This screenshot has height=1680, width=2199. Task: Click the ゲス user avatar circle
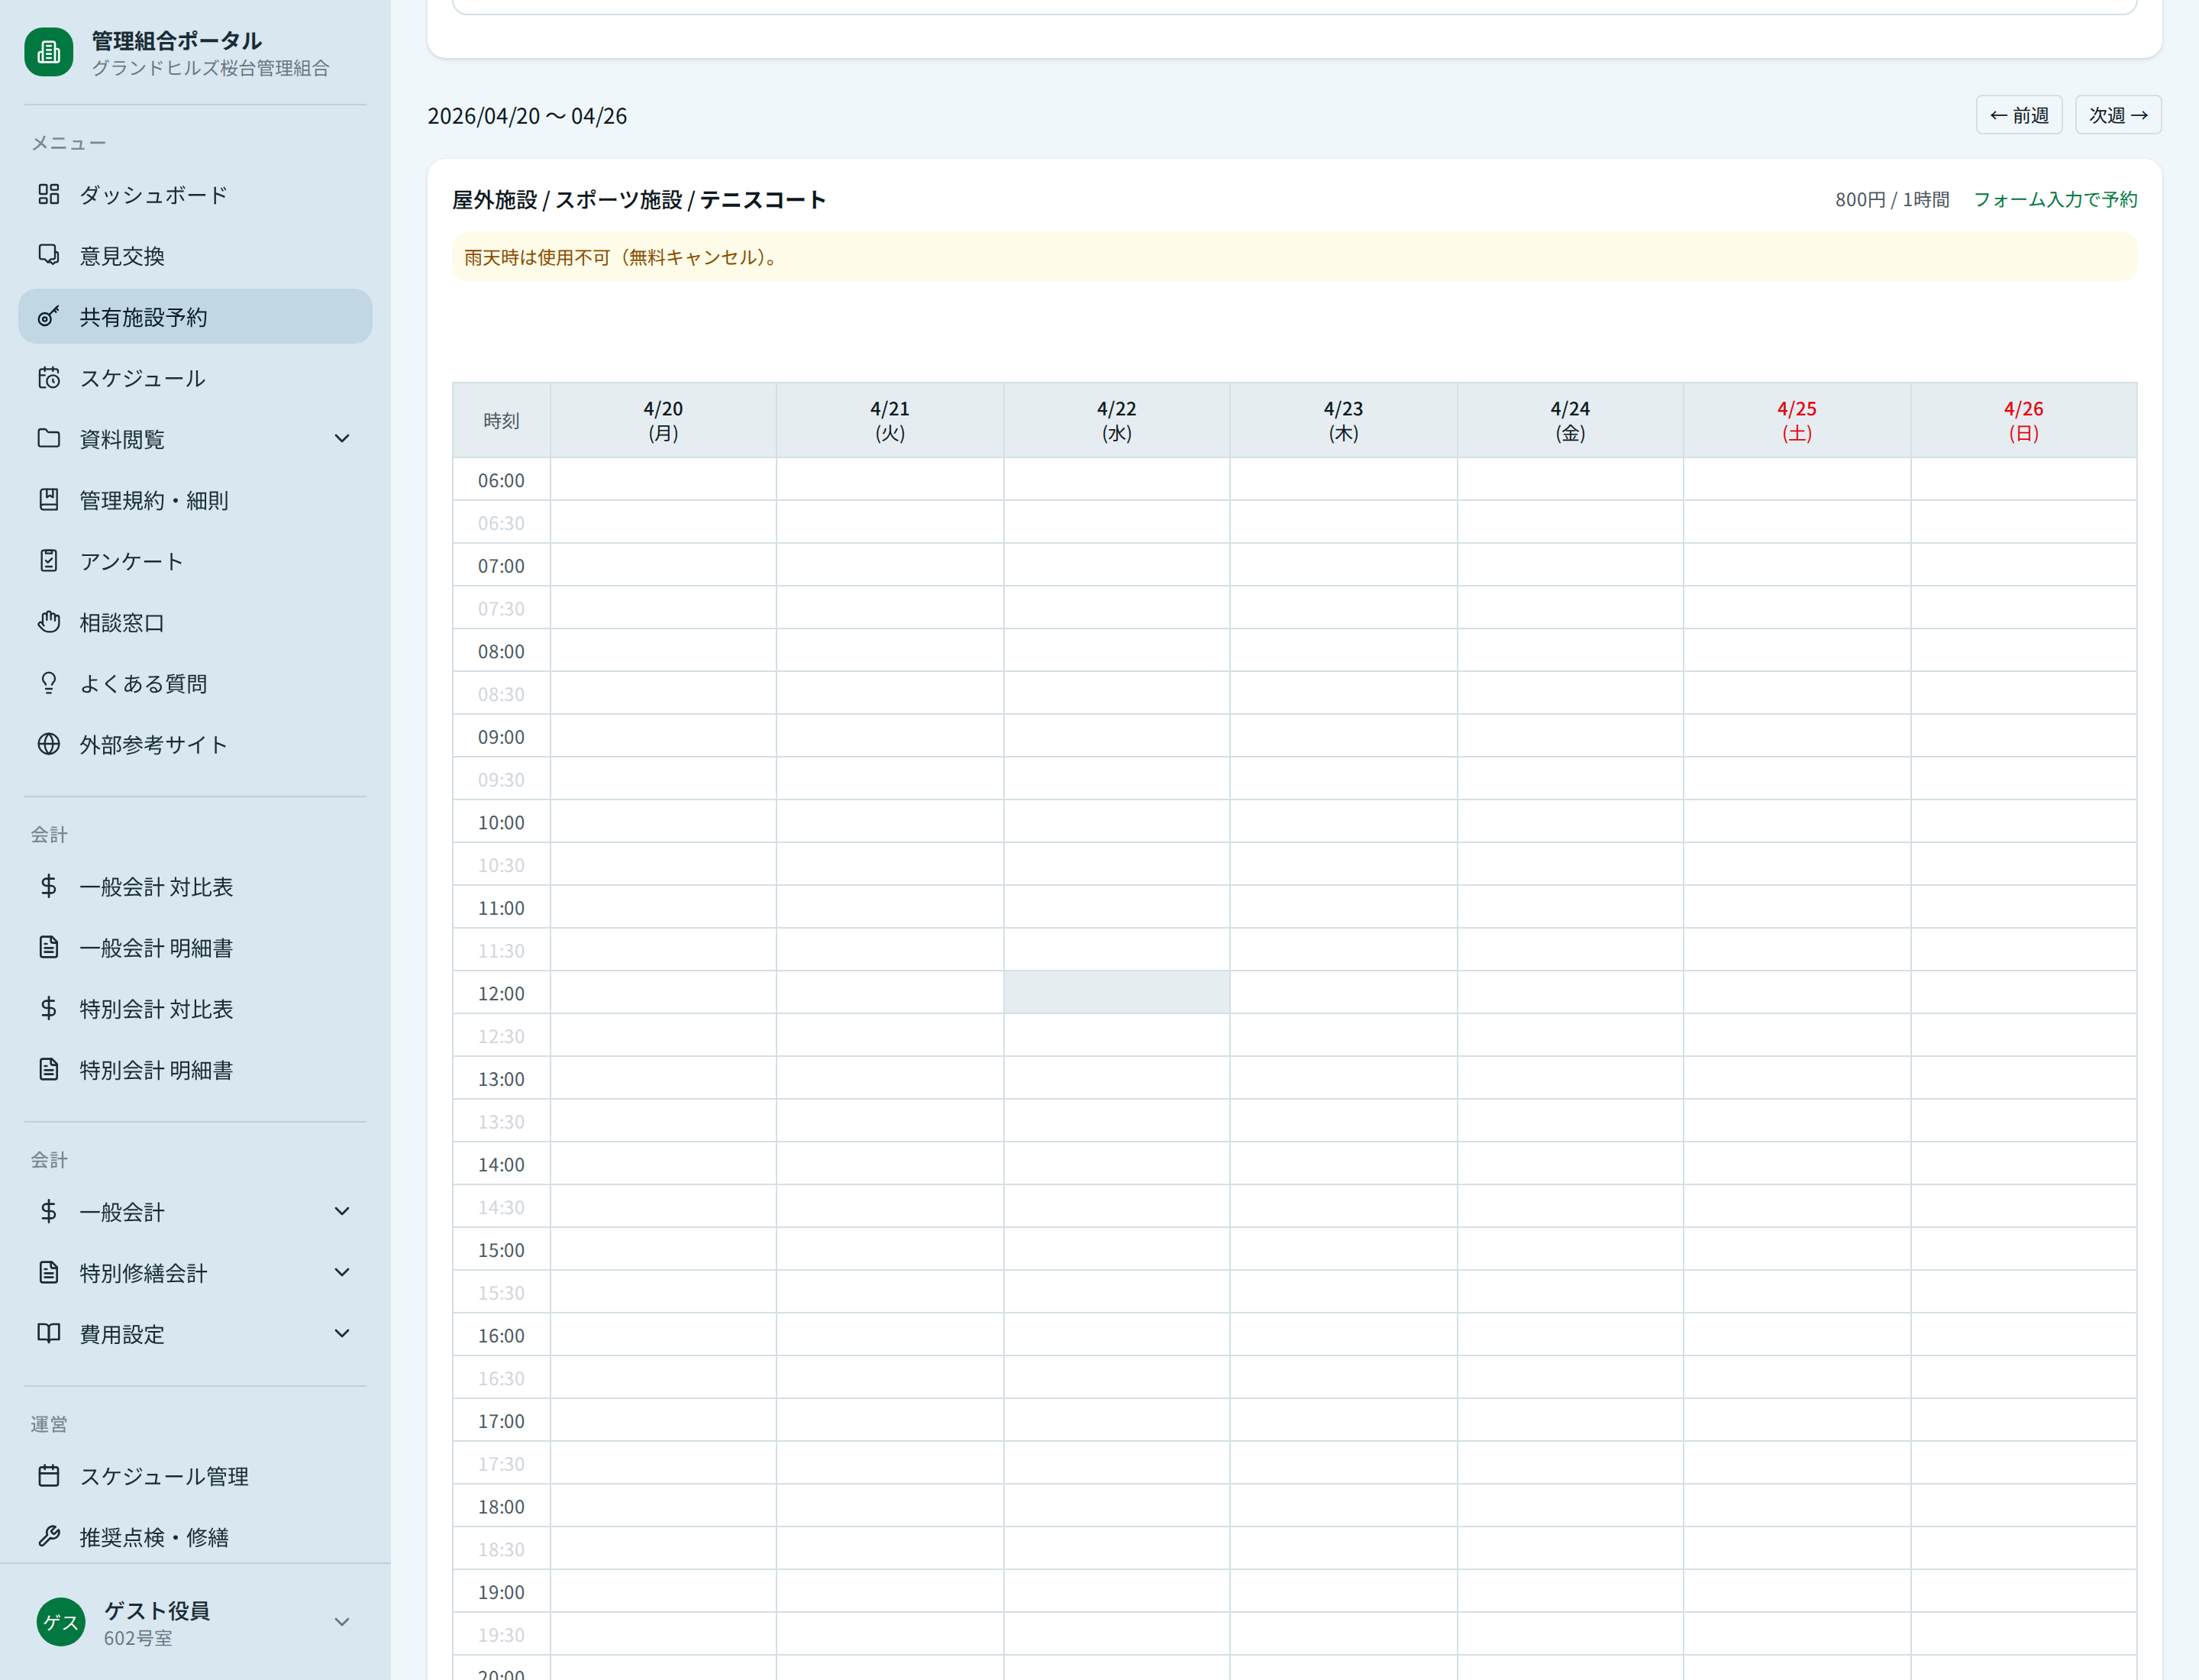60,1622
